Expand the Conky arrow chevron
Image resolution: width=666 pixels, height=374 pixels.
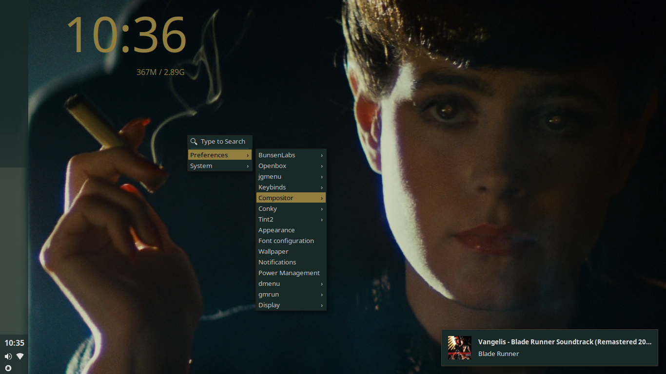tap(322, 209)
